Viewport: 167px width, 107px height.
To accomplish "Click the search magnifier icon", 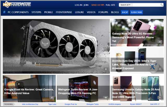I will pos(162,5).
